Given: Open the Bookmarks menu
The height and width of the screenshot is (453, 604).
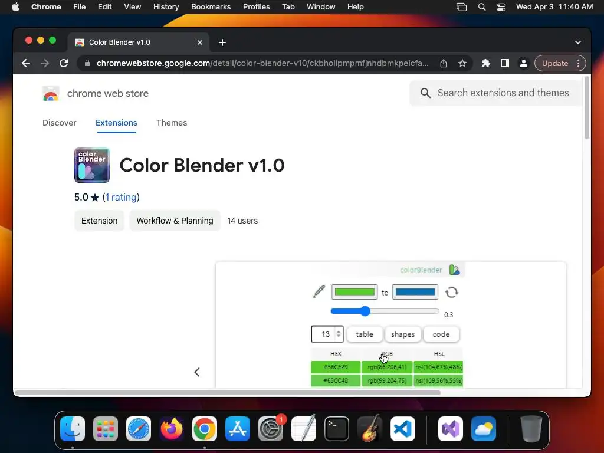Looking at the screenshot, I should click(x=211, y=7).
